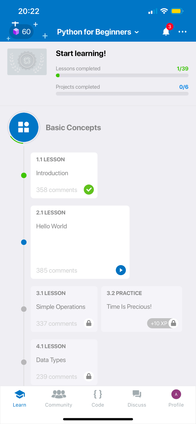196x424 pixels.
Task: Open the three-dot more options menu
Action: coord(182,32)
